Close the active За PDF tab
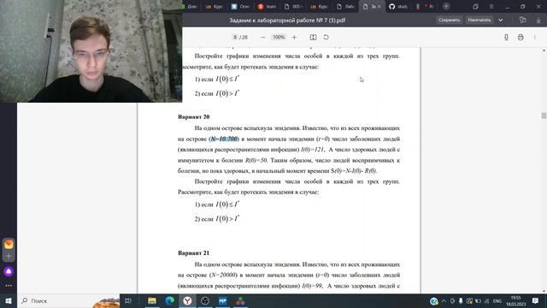 click(379, 6)
